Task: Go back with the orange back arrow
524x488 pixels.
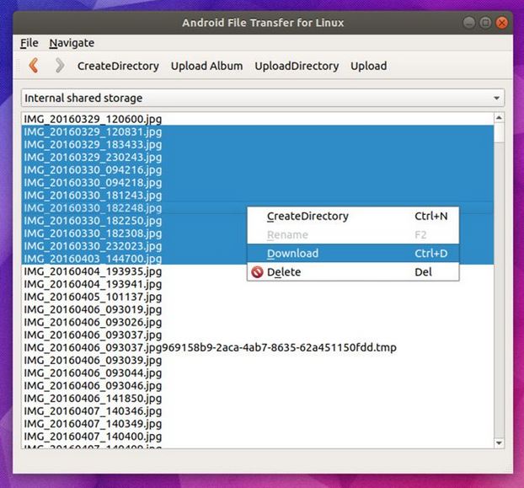Action: (x=34, y=66)
